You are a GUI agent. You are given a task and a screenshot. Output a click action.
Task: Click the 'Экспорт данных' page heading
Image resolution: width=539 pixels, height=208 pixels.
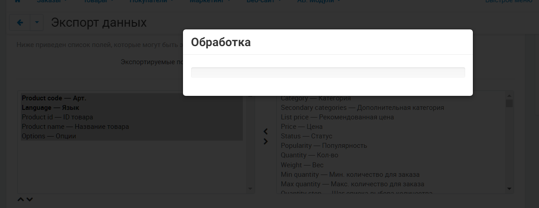click(x=99, y=23)
